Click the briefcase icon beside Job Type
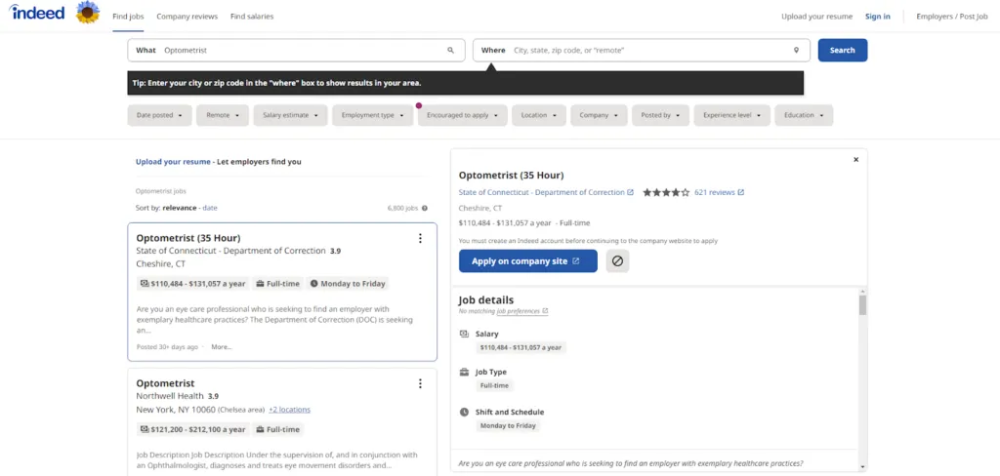This screenshot has height=476, width=1000. tap(464, 373)
